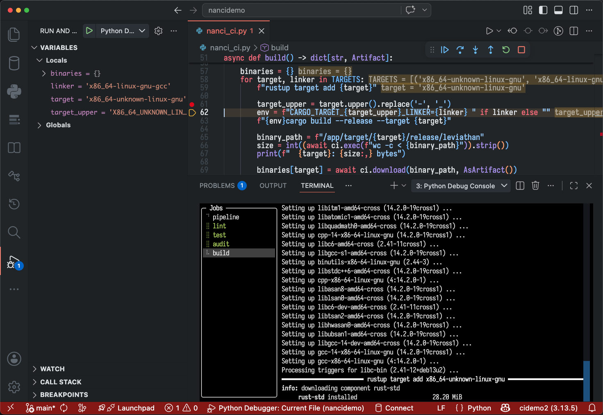Open the editor More Actions ellipsis menu
This screenshot has width=603, height=415.
pos(589,31)
